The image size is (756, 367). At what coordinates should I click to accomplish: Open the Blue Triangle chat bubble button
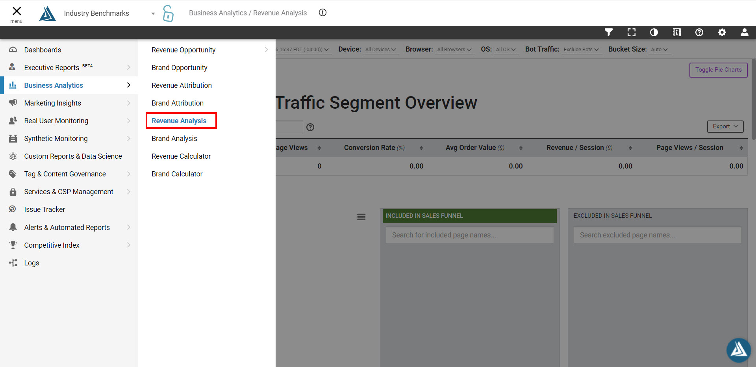click(x=739, y=350)
